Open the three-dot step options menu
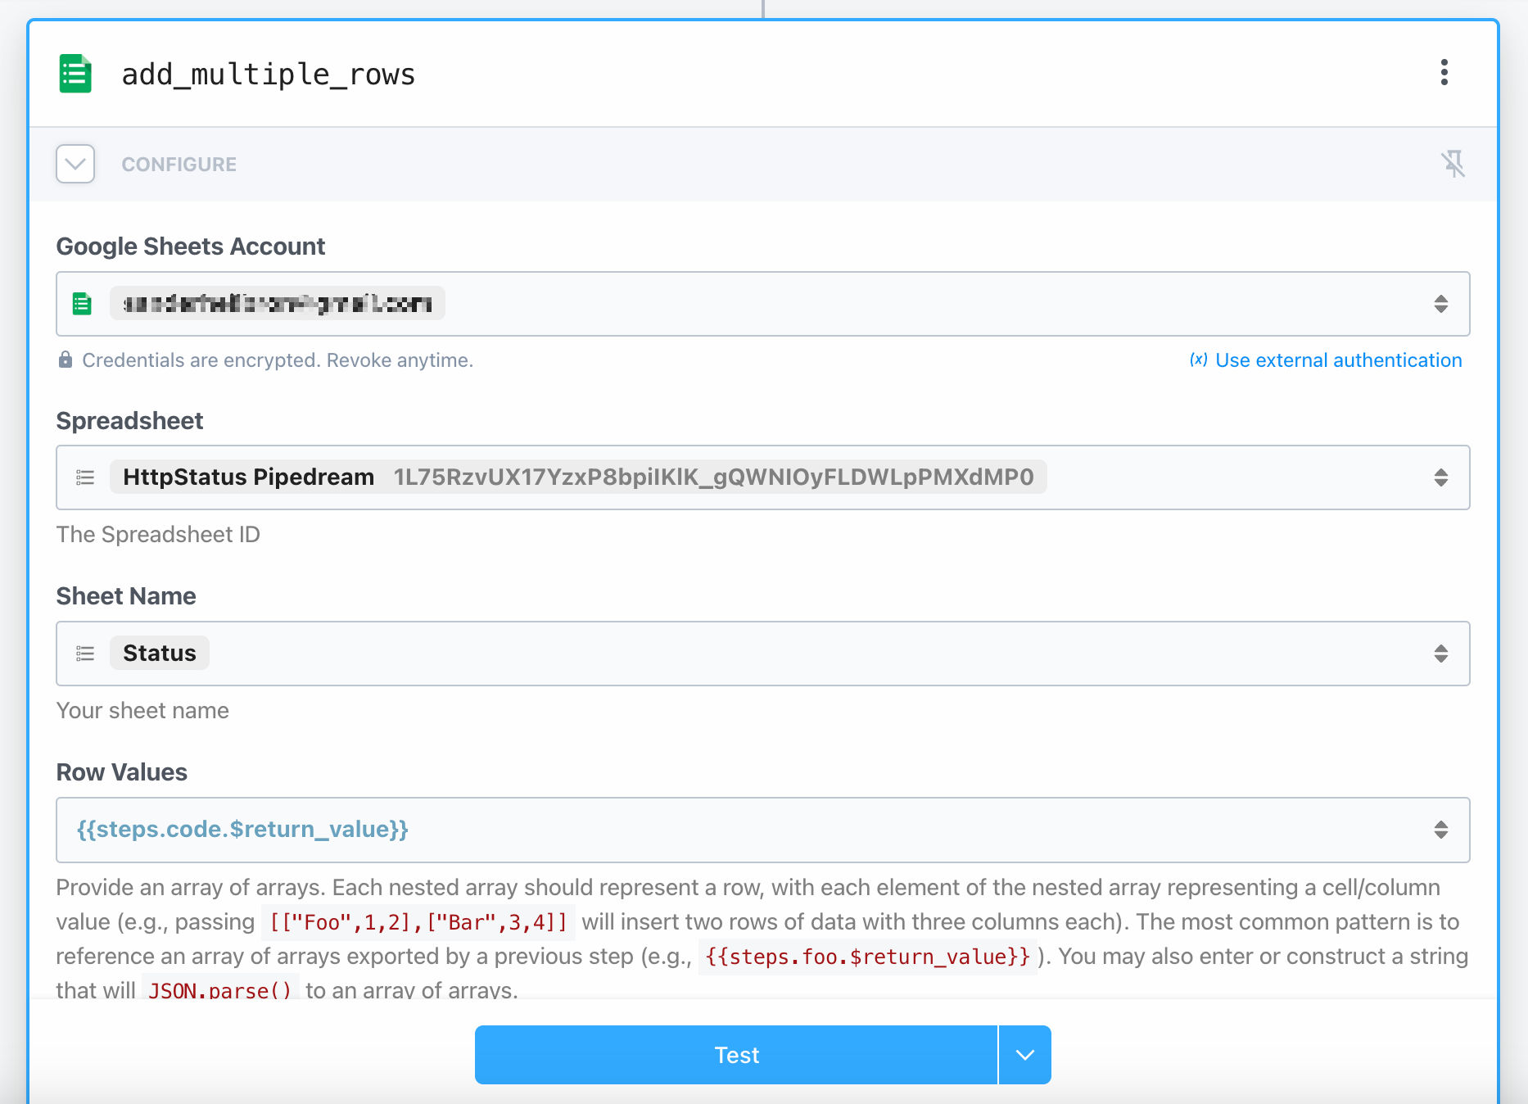 click(x=1444, y=72)
